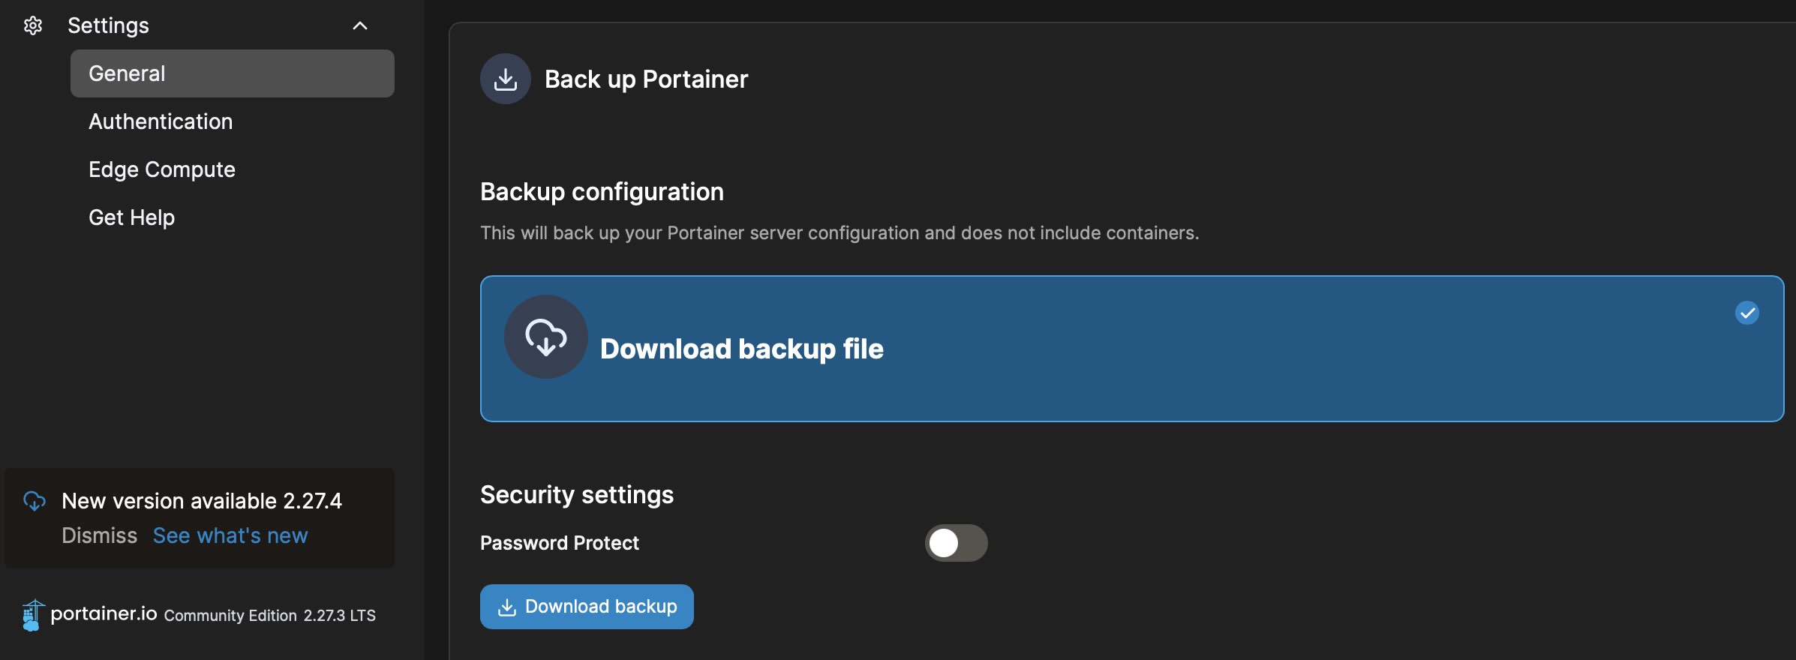Toggle the Password Protect switch

pos(956,543)
